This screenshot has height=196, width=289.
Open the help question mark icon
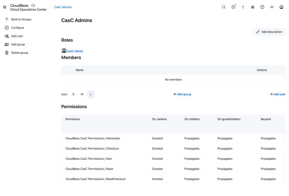262,7
